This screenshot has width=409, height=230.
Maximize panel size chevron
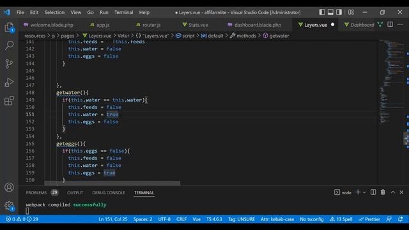[x=393, y=192]
